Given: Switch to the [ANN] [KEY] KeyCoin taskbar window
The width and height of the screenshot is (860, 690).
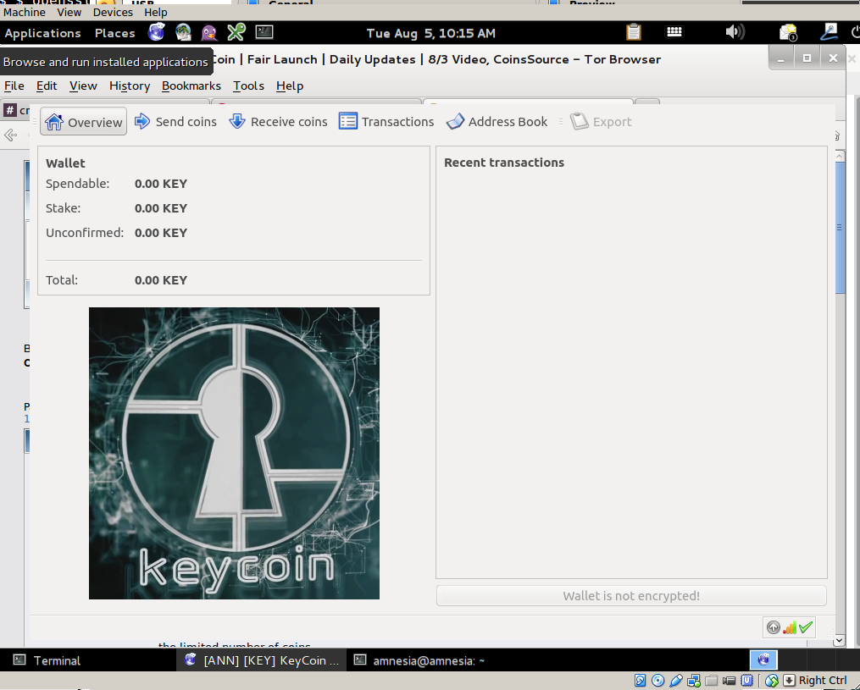Looking at the screenshot, I should (x=262, y=660).
